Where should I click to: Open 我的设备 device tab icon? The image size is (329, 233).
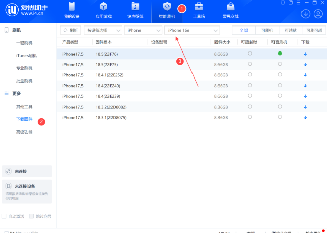tap(72, 7)
